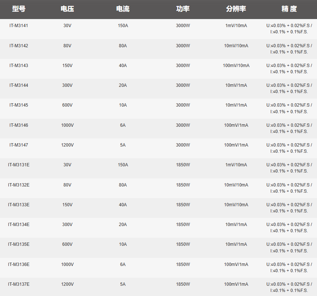Select model IT-M3146 cell
This screenshot has width=317, height=296.
tap(19, 125)
